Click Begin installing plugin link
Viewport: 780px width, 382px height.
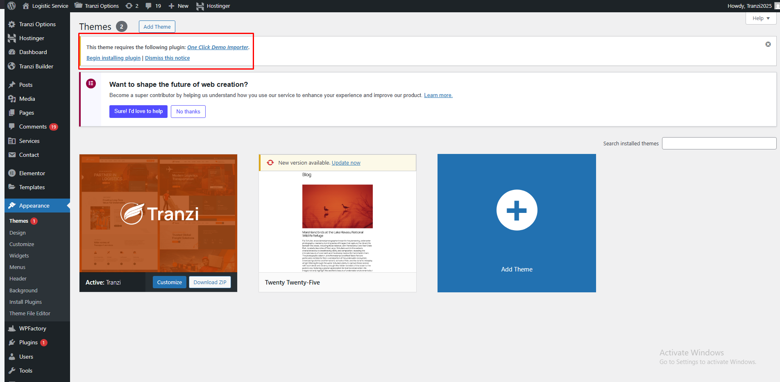[x=113, y=58]
